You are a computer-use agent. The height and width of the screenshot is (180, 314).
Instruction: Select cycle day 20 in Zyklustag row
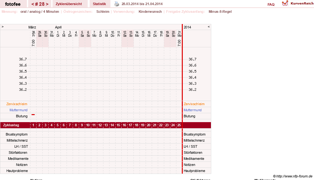(149, 125)
